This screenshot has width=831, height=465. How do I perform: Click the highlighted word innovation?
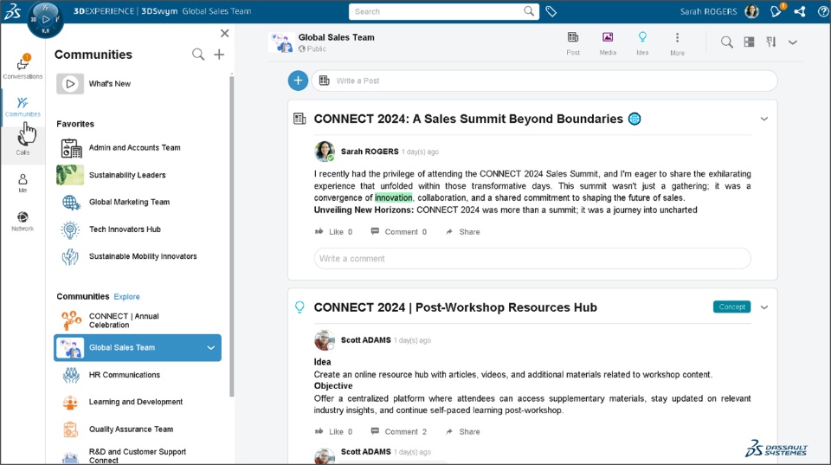[393, 197]
